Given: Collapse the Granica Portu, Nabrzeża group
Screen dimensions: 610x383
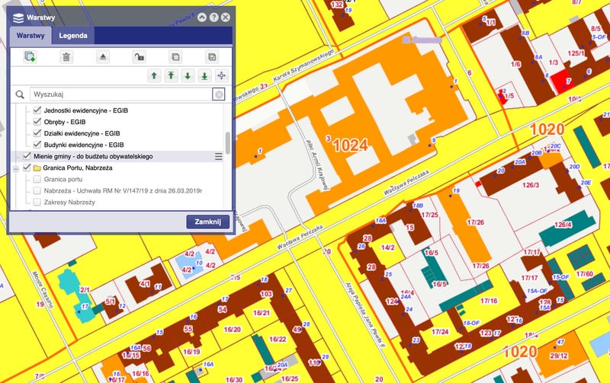Looking at the screenshot, I should pyautogui.click(x=15, y=168).
